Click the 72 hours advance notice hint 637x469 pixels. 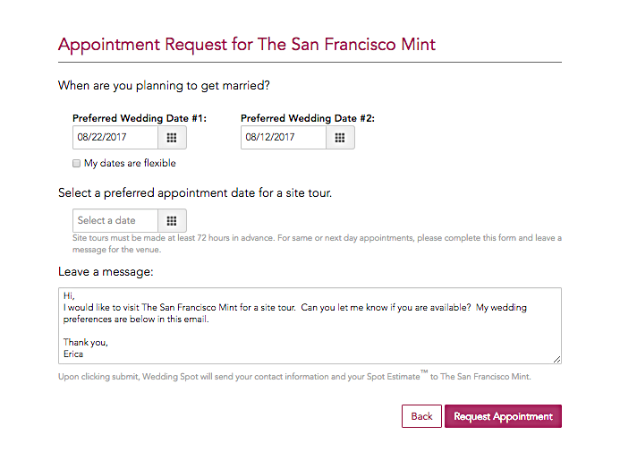point(317,243)
